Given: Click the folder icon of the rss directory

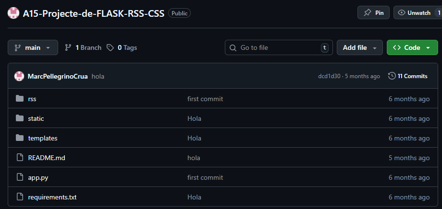Looking at the screenshot, I should point(19,98).
